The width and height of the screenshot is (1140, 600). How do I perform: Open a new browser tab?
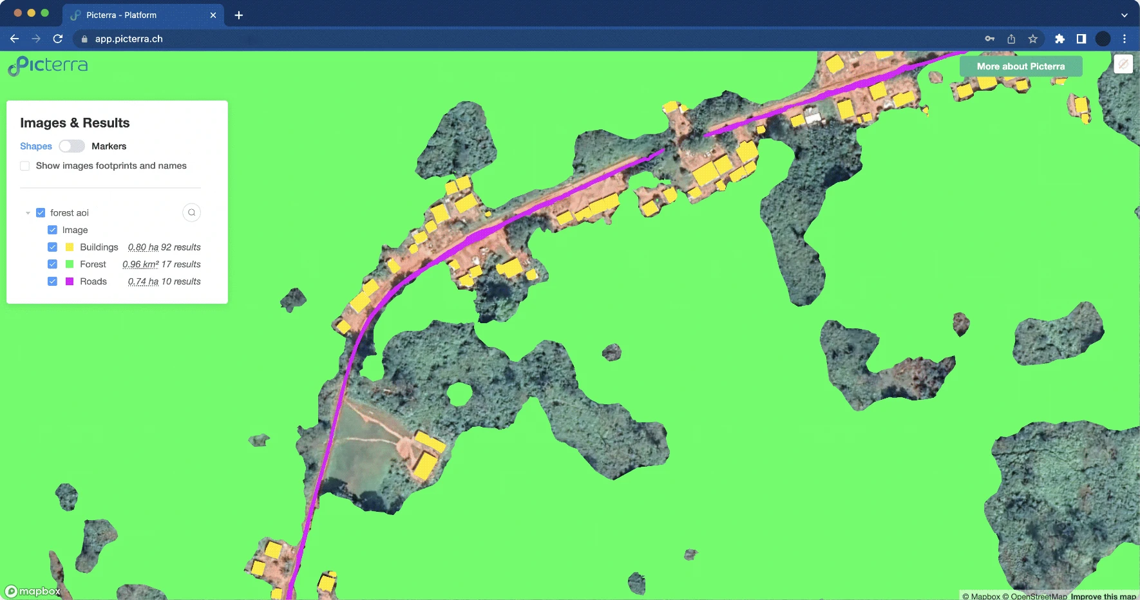click(239, 15)
